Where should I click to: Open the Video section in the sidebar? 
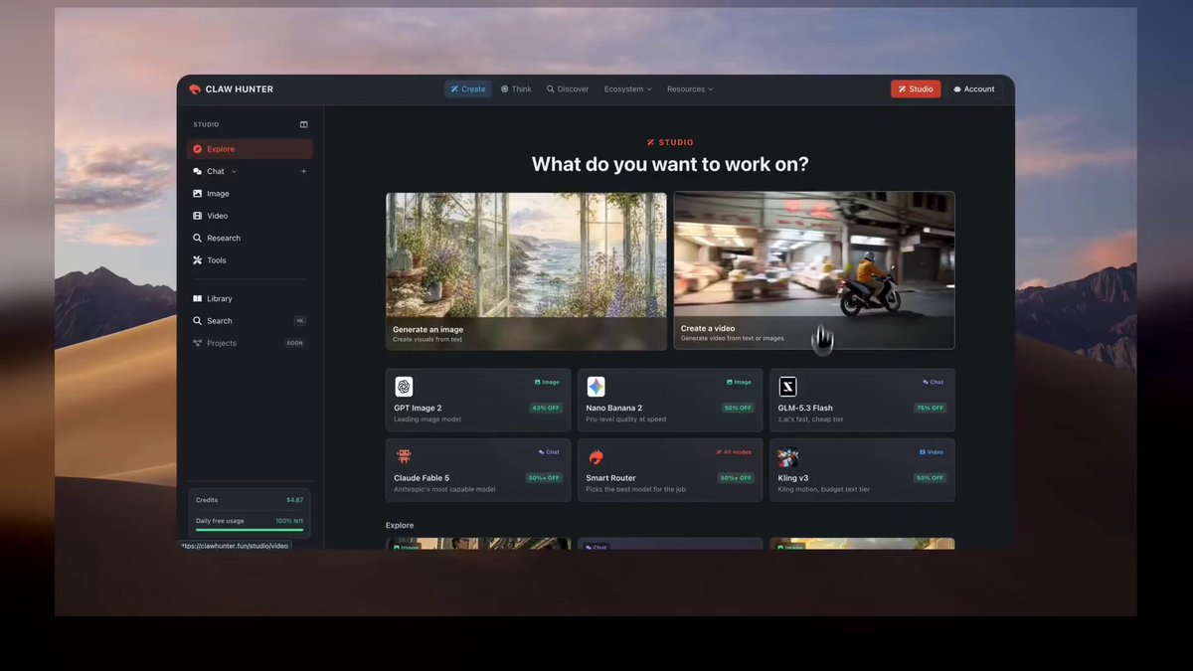pyautogui.click(x=250, y=216)
